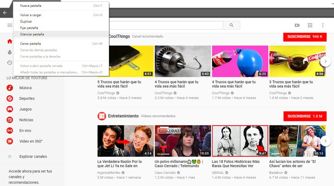Play the drill chuck hook thumbnail 5:43
Screen dimensions: 334x186
(183, 61)
